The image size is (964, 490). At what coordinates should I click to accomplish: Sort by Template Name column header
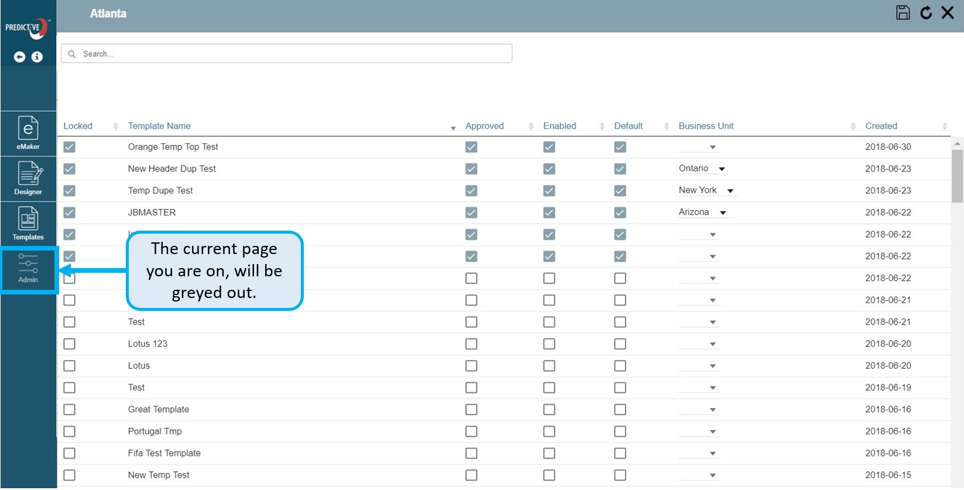click(159, 126)
